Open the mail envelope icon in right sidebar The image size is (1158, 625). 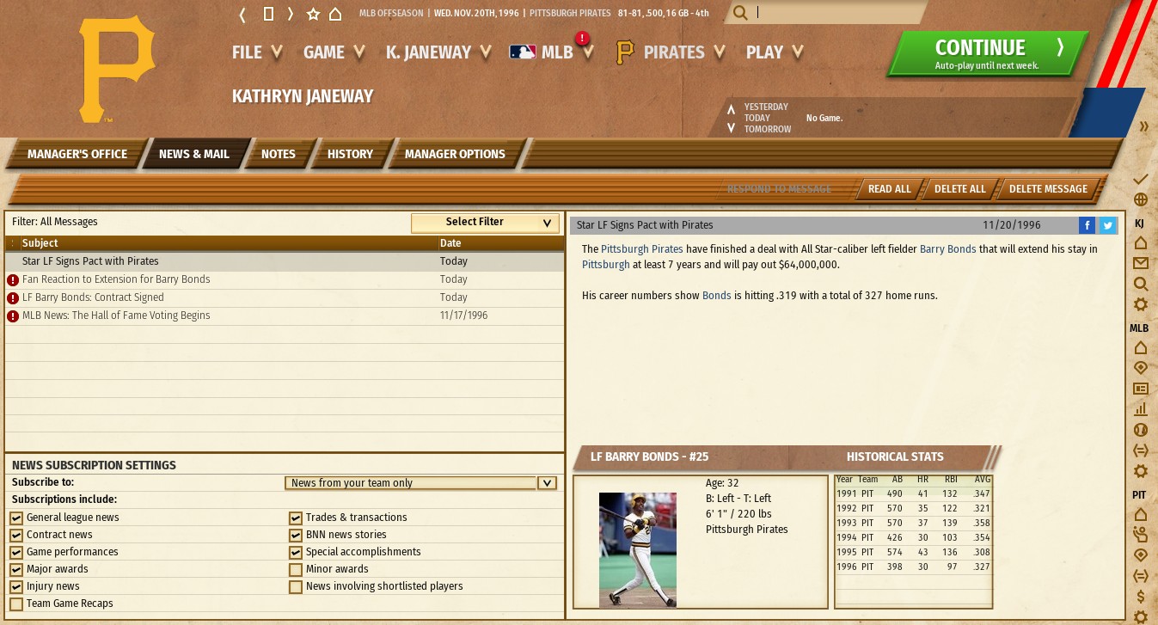[1140, 263]
